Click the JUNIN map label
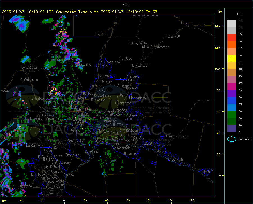This screenshot has height=204, width=253. click(x=114, y=133)
